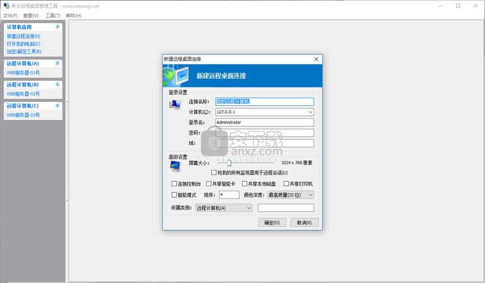485x283 pixels.
Task: Enable 连接控制台 checkbox
Action: tap(174, 184)
